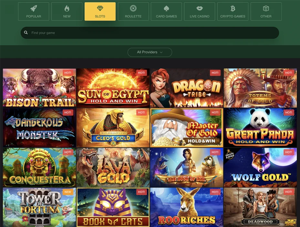Launch Sun of Egypt Hold and Win

coord(113,88)
